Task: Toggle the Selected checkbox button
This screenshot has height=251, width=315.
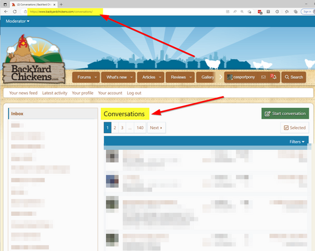Action: pos(295,127)
